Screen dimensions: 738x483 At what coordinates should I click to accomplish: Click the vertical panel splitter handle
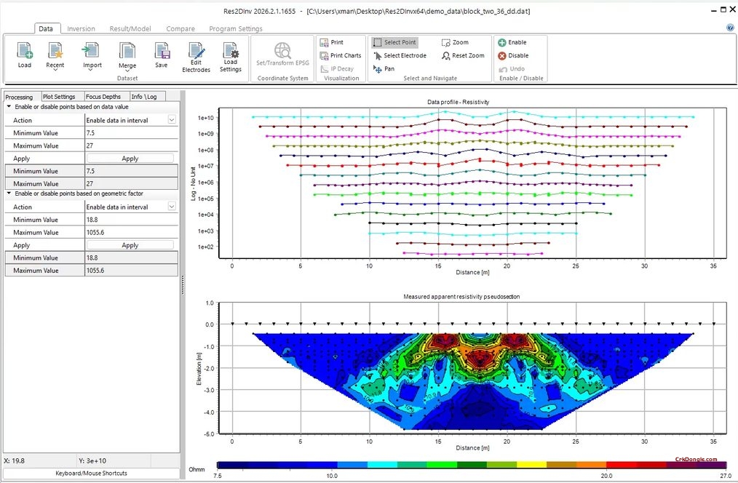pos(183,285)
